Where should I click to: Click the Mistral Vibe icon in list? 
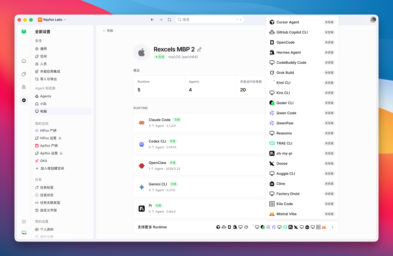[272, 214]
